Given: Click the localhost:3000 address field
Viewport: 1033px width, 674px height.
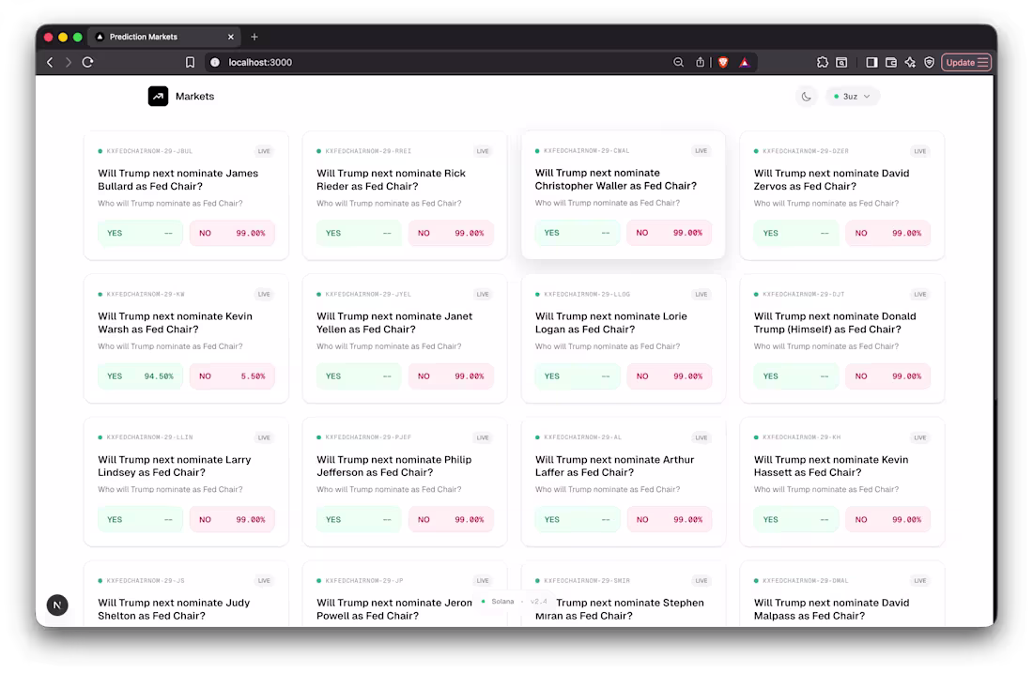Looking at the screenshot, I should point(435,62).
